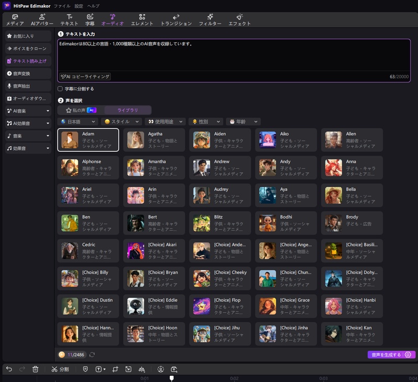
Task: Click the redo arrow icon
Action: [x=22, y=369]
